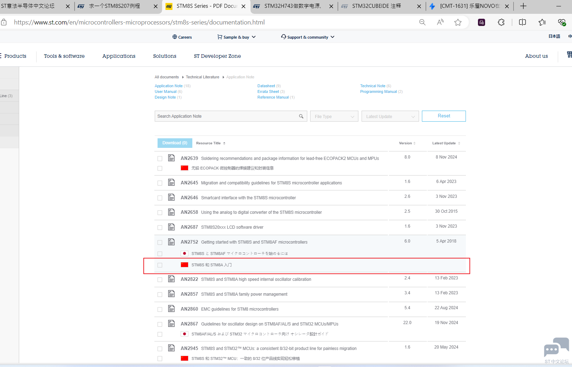
Task: Tick the checkbox for STM8S 和 STM8A 入门
Action: [160, 265]
